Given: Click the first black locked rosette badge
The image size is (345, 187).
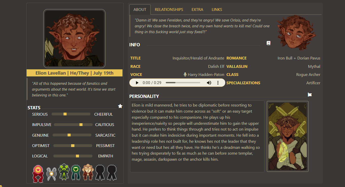Looking at the screenshot, I should (100, 173).
